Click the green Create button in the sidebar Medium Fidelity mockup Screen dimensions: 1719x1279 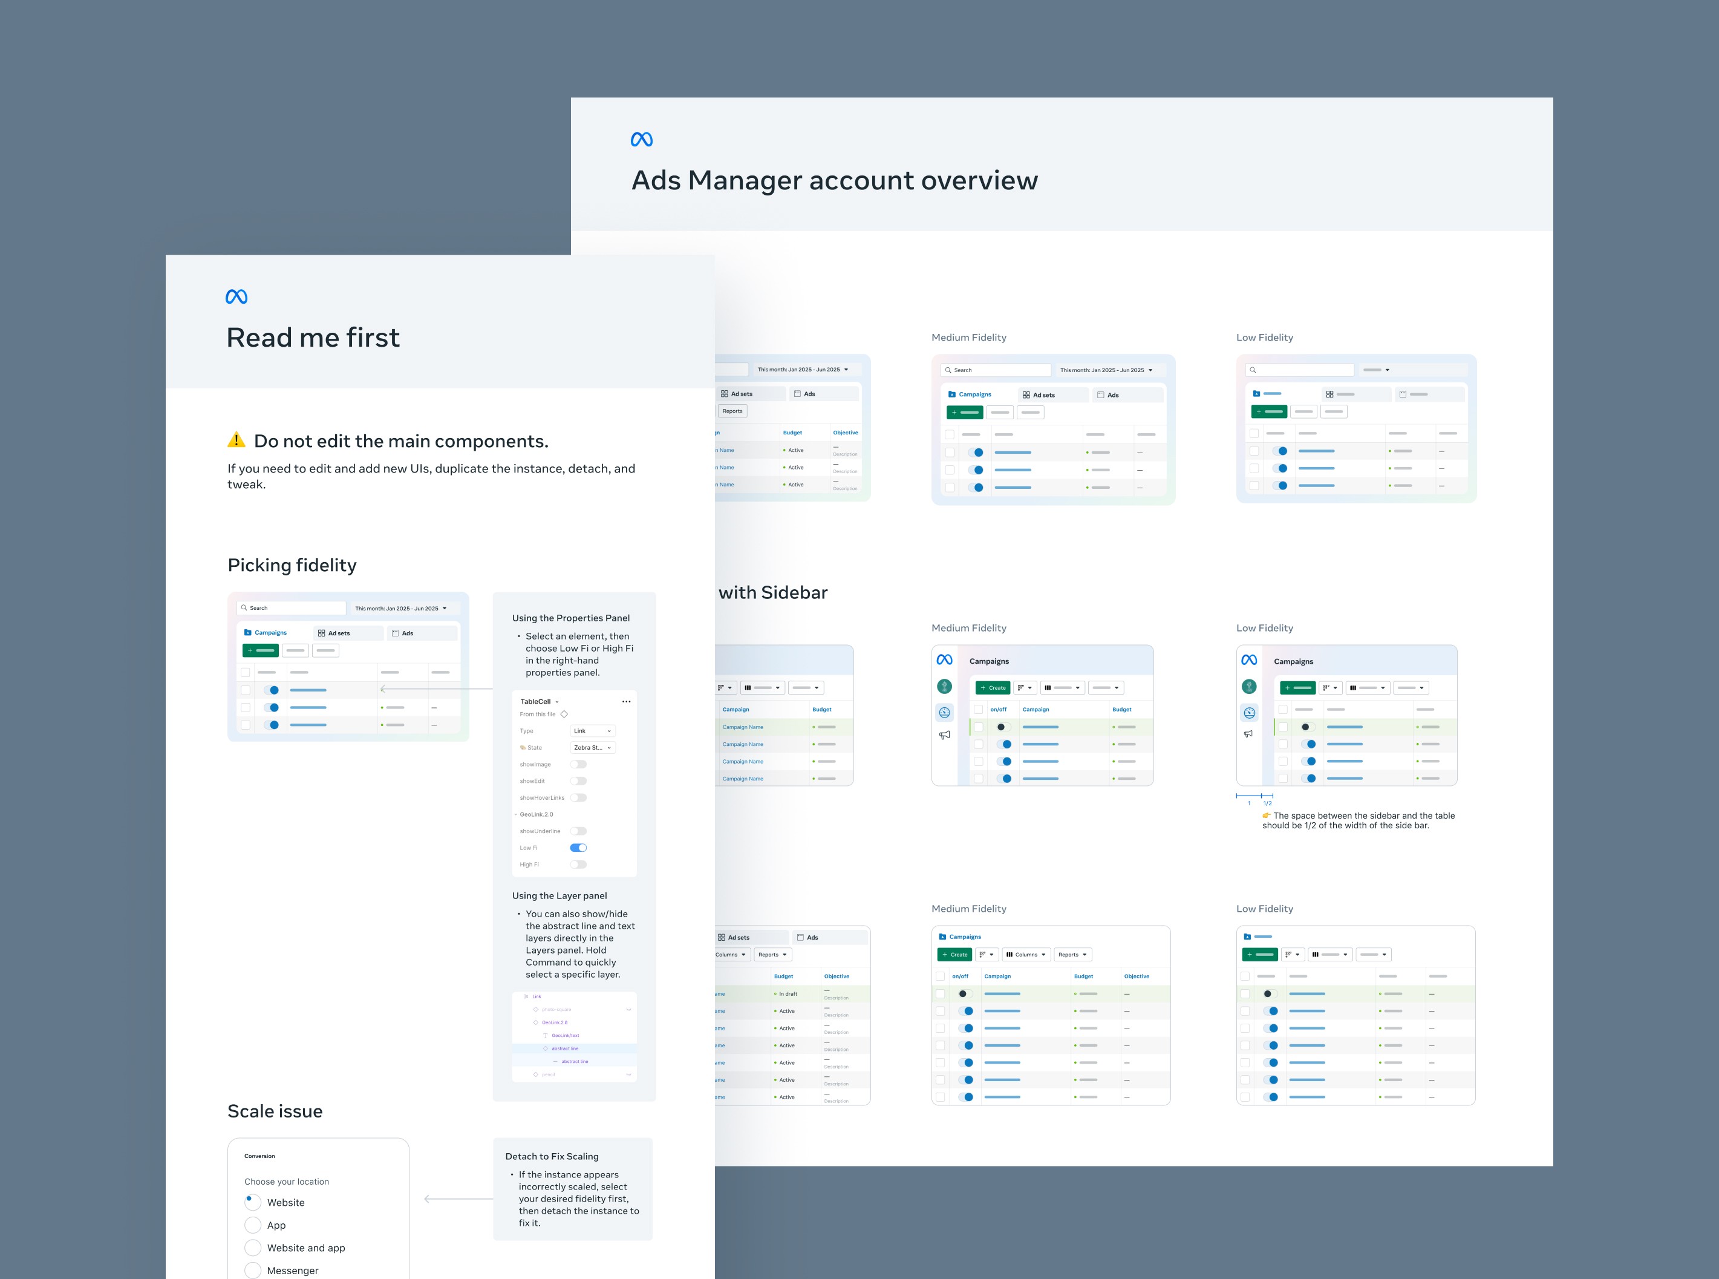coord(993,687)
